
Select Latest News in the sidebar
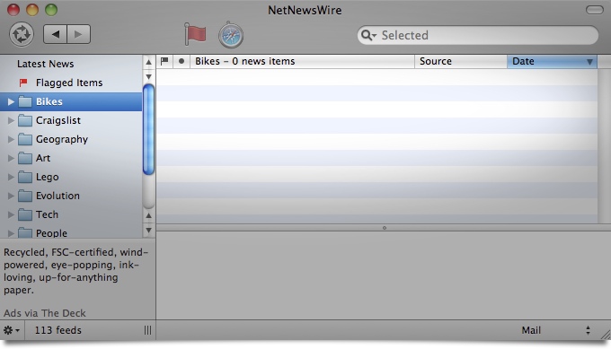(45, 64)
